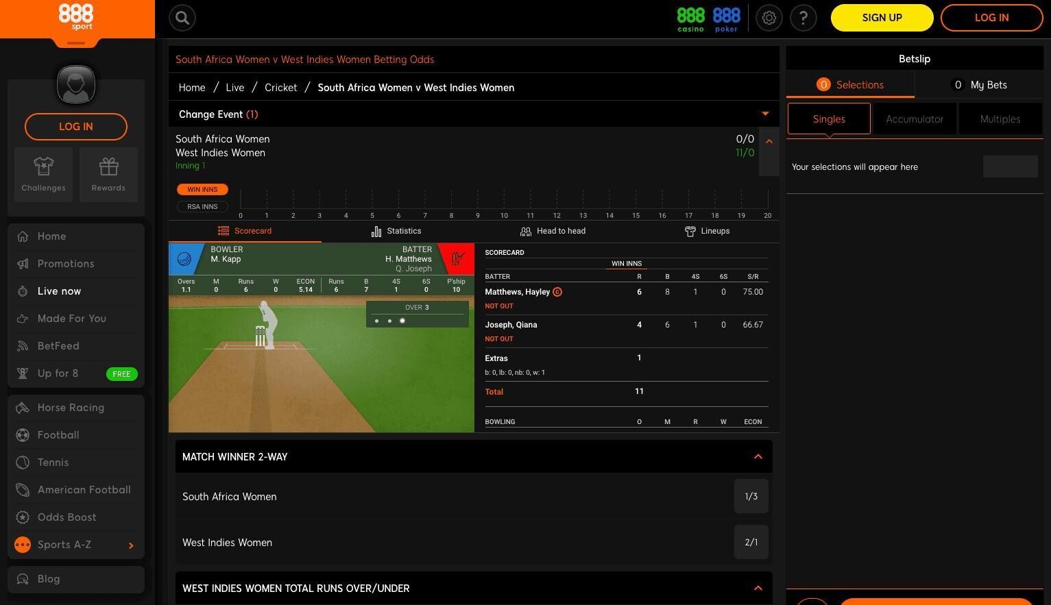Go to Home breadcrumb link

coord(192,87)
